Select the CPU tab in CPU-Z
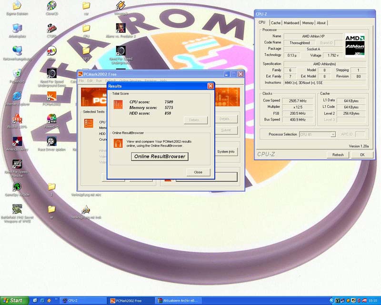Viewport: 381px width, 305px height. pos(262,22)
